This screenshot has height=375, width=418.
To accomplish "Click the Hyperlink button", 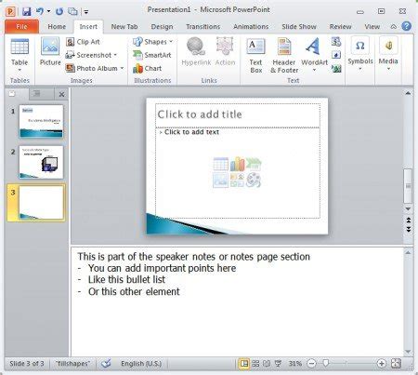I will (196, 52).
